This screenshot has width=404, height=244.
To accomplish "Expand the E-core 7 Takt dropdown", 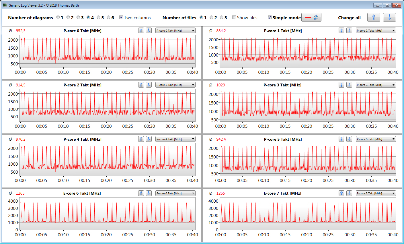I will tap(376, 193).
